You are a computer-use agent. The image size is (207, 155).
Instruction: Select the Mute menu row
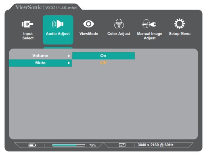click(40, 63)
